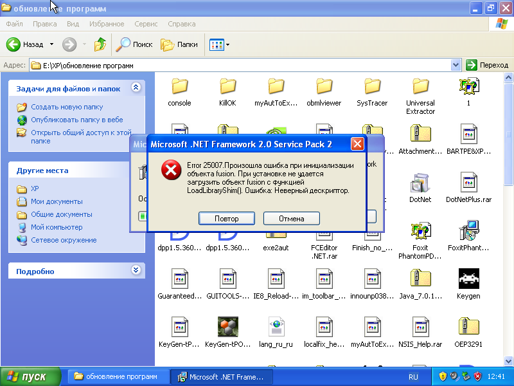Image resolution: width=514 pixels, height=386 pixels.
Task: Select the im_toolbar_... file icon
Action: pos(324,279)
